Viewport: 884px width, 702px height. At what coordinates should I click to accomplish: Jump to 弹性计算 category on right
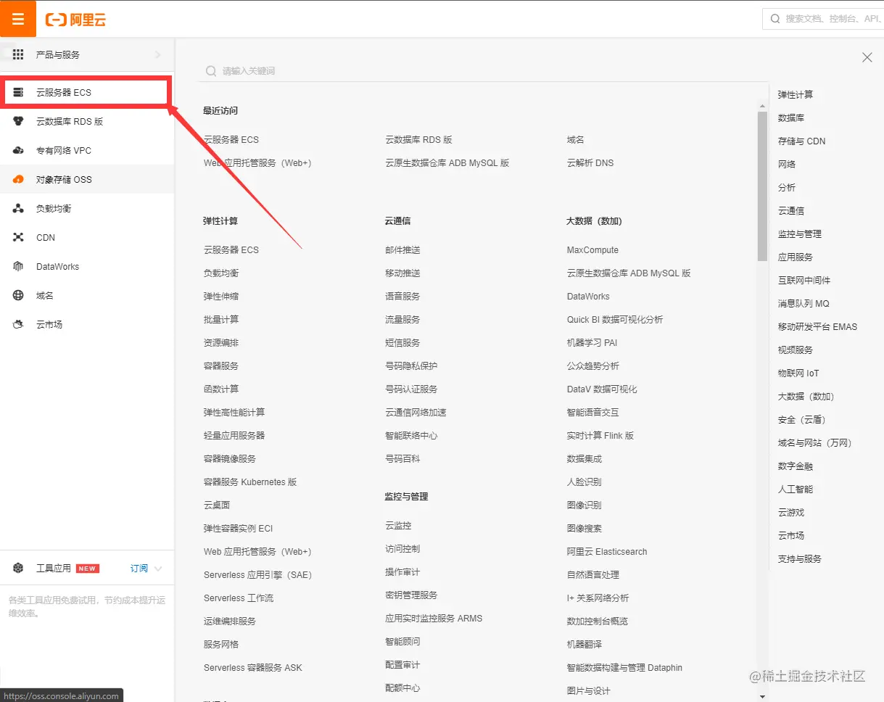(x=796, y=95)
